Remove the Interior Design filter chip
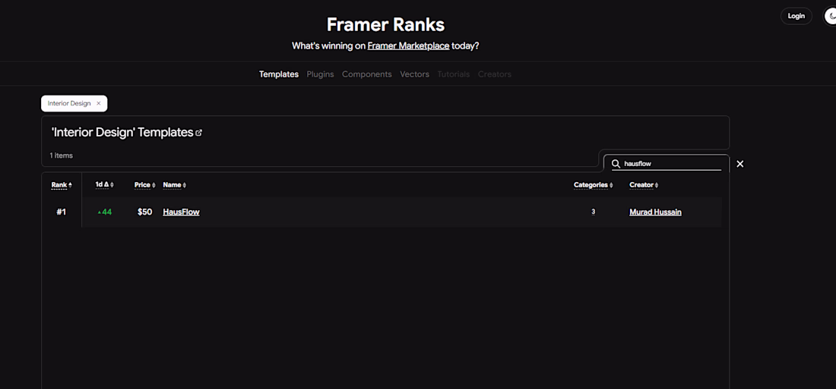The image size is (836, 389). (99, 103)
